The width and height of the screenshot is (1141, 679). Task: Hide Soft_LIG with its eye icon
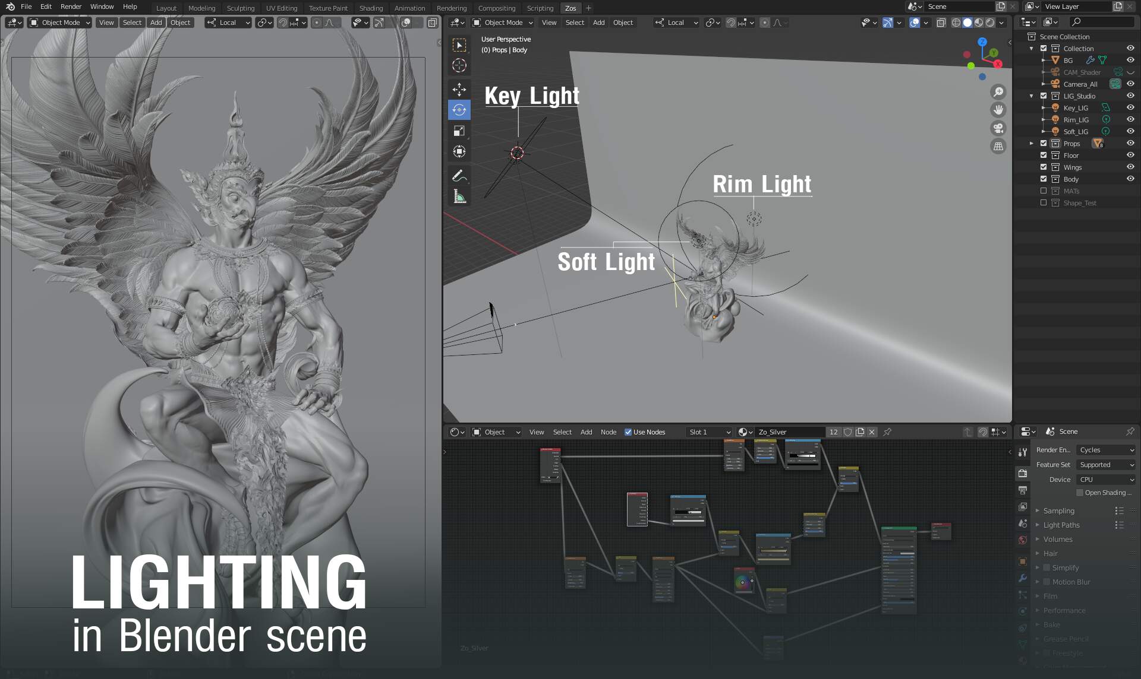click(x=1130, y=131)
